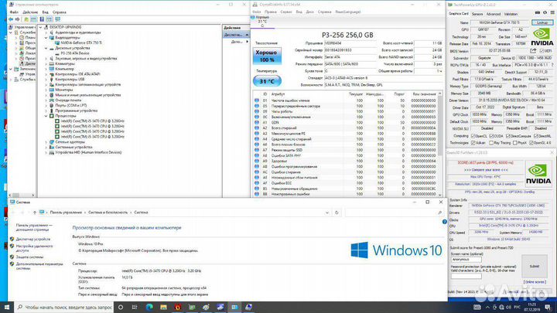The height and width of the screenshot is (313, 557).
Task: Open Файл menu in Computer Management
Action: 14,12
